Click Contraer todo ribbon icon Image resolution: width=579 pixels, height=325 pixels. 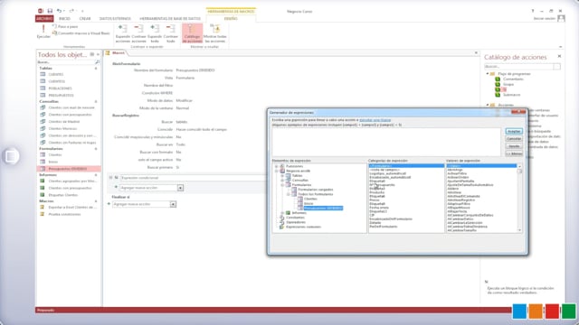(171, 33)
